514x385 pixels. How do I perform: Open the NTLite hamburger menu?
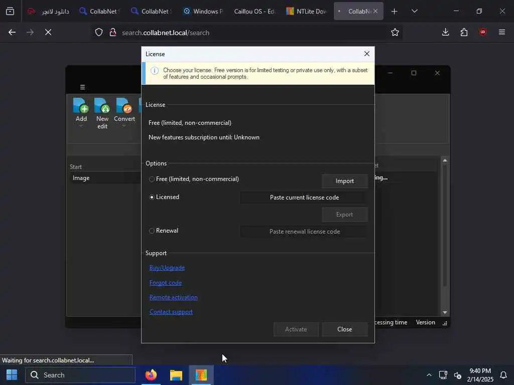pos(83,87)
